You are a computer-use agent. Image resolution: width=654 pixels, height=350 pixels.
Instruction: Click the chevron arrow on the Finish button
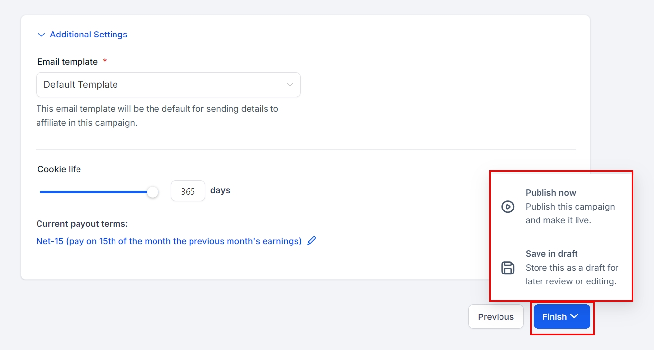coord(574,316)
